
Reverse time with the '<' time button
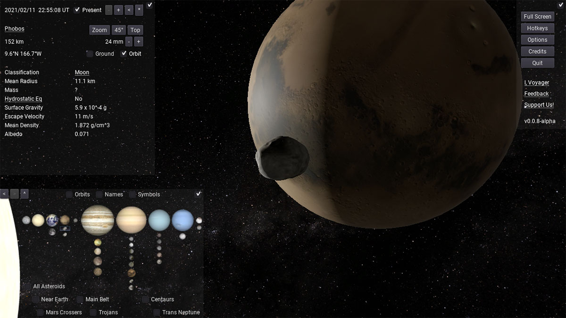(x=129, y=10)
